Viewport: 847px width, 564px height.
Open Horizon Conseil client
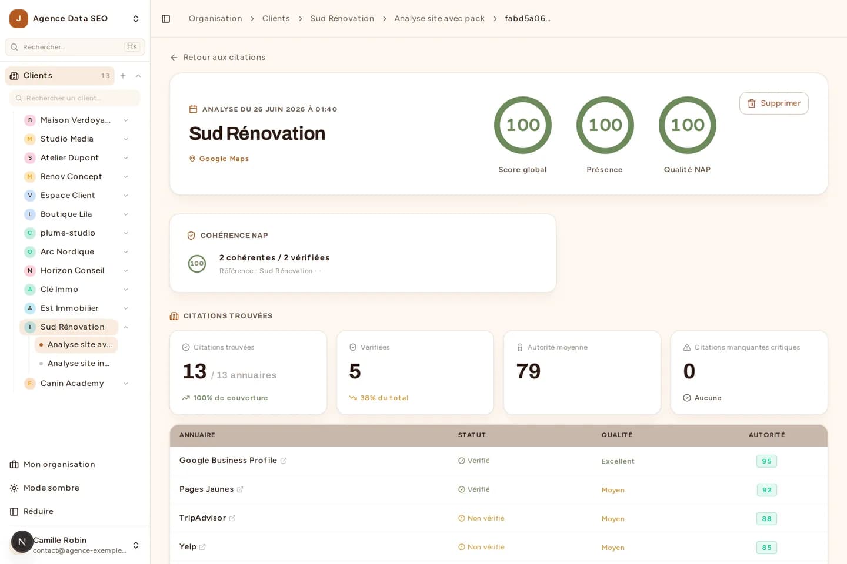tap(72, 271)
